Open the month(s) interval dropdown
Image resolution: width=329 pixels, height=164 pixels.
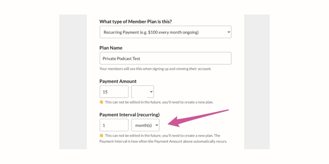pyautogui.click(x=145, y=125)
